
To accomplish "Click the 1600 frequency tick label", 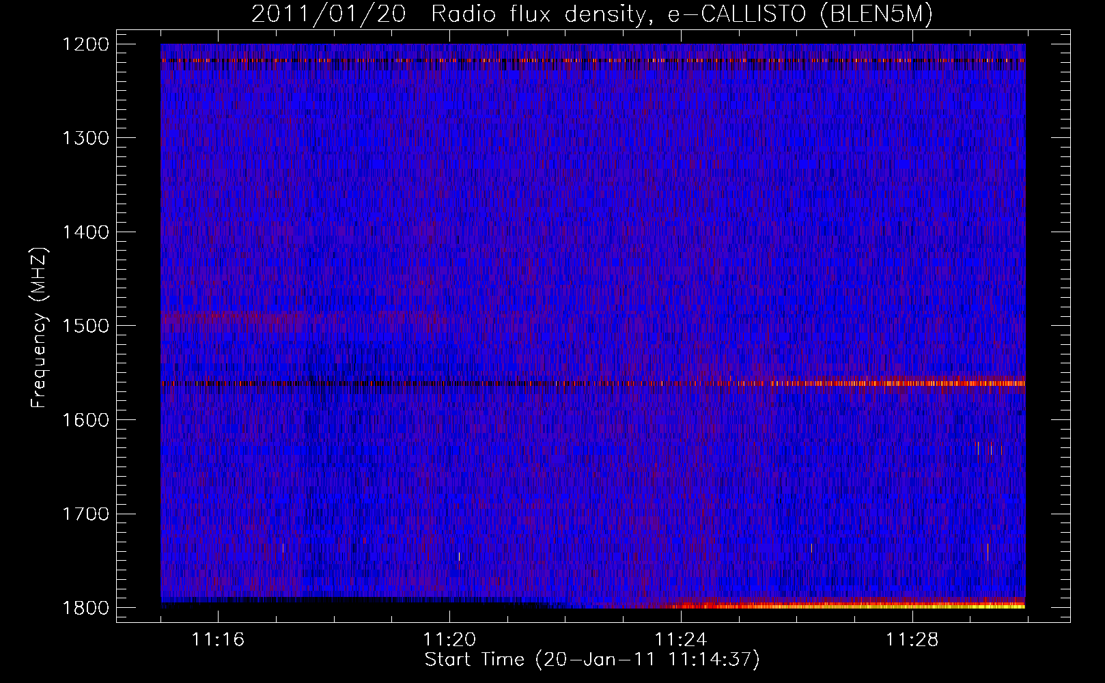I will pos(85,420).
